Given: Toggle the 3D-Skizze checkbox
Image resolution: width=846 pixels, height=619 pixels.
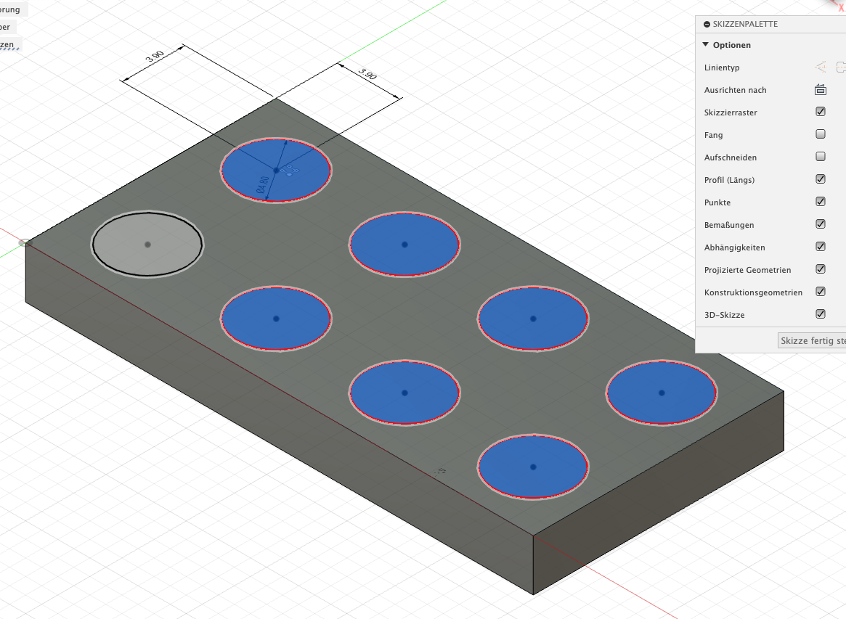Looking at the screenshot, I should pyautogui.click(x=821, y=314).
